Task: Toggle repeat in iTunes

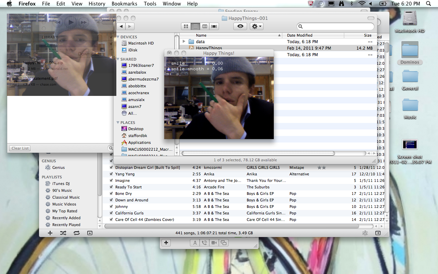Action: coord(76,233)
